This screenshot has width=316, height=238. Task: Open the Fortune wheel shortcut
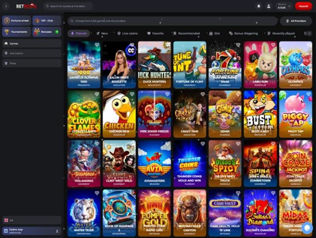(x=16, y=21)
